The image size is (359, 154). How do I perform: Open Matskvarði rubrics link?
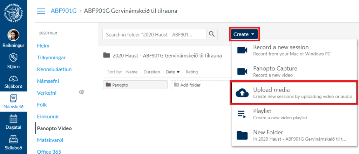[50, 140]
